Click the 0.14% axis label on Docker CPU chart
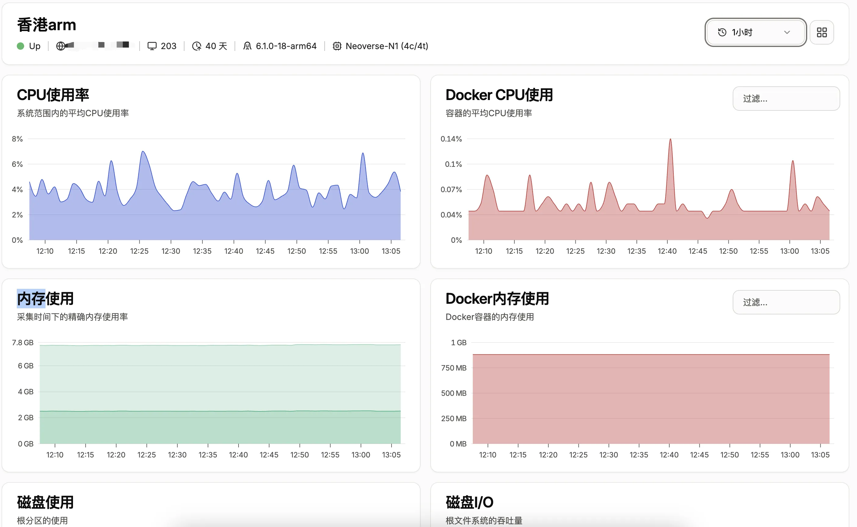 coord(451,139)
